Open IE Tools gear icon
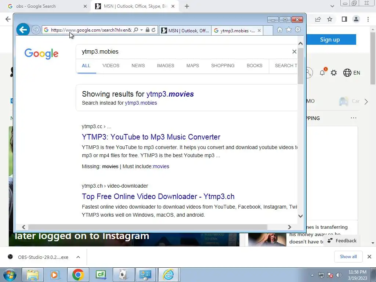 298,29
